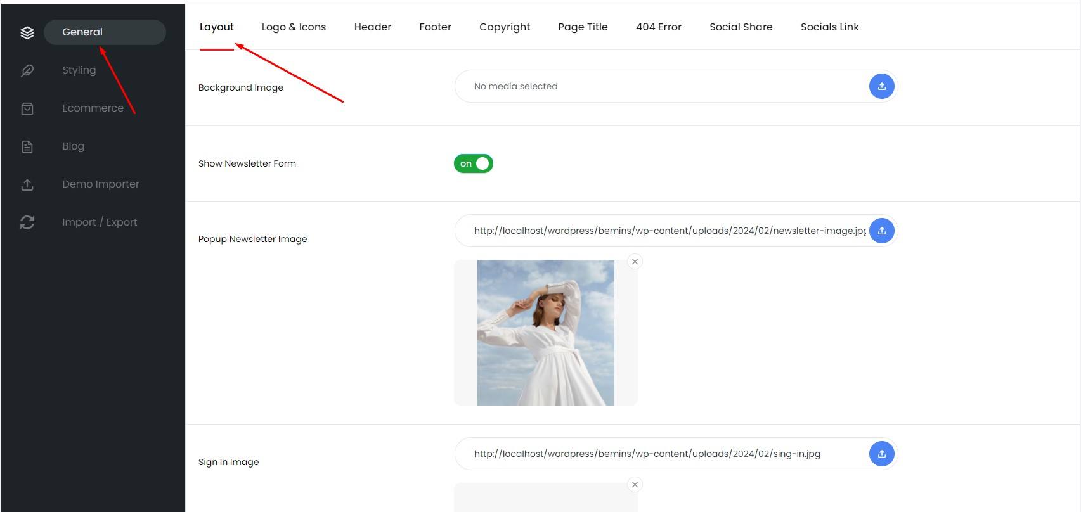
Task: Click the Demo Importer upload icon
Action: point(27,184)
